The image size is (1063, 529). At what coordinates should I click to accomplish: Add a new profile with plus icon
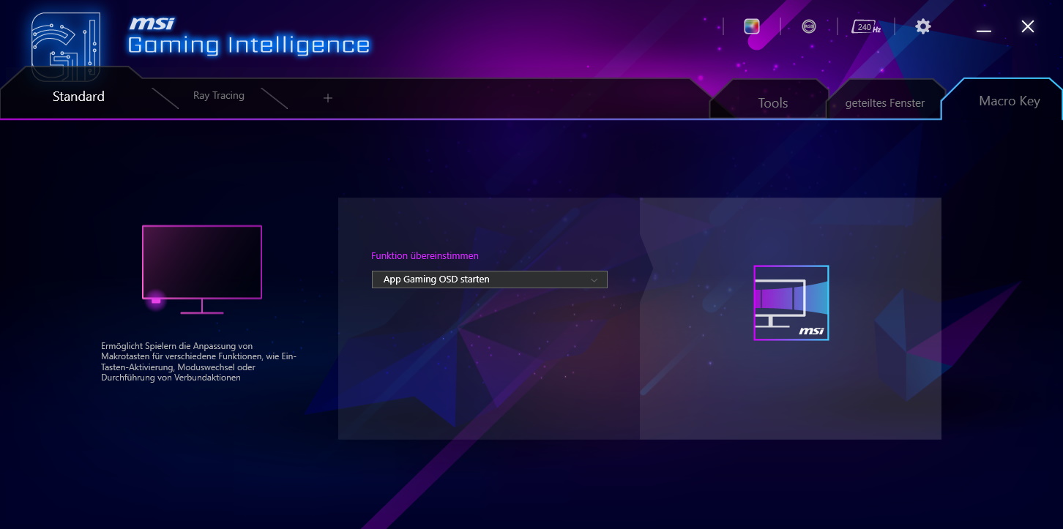point(328,98)
